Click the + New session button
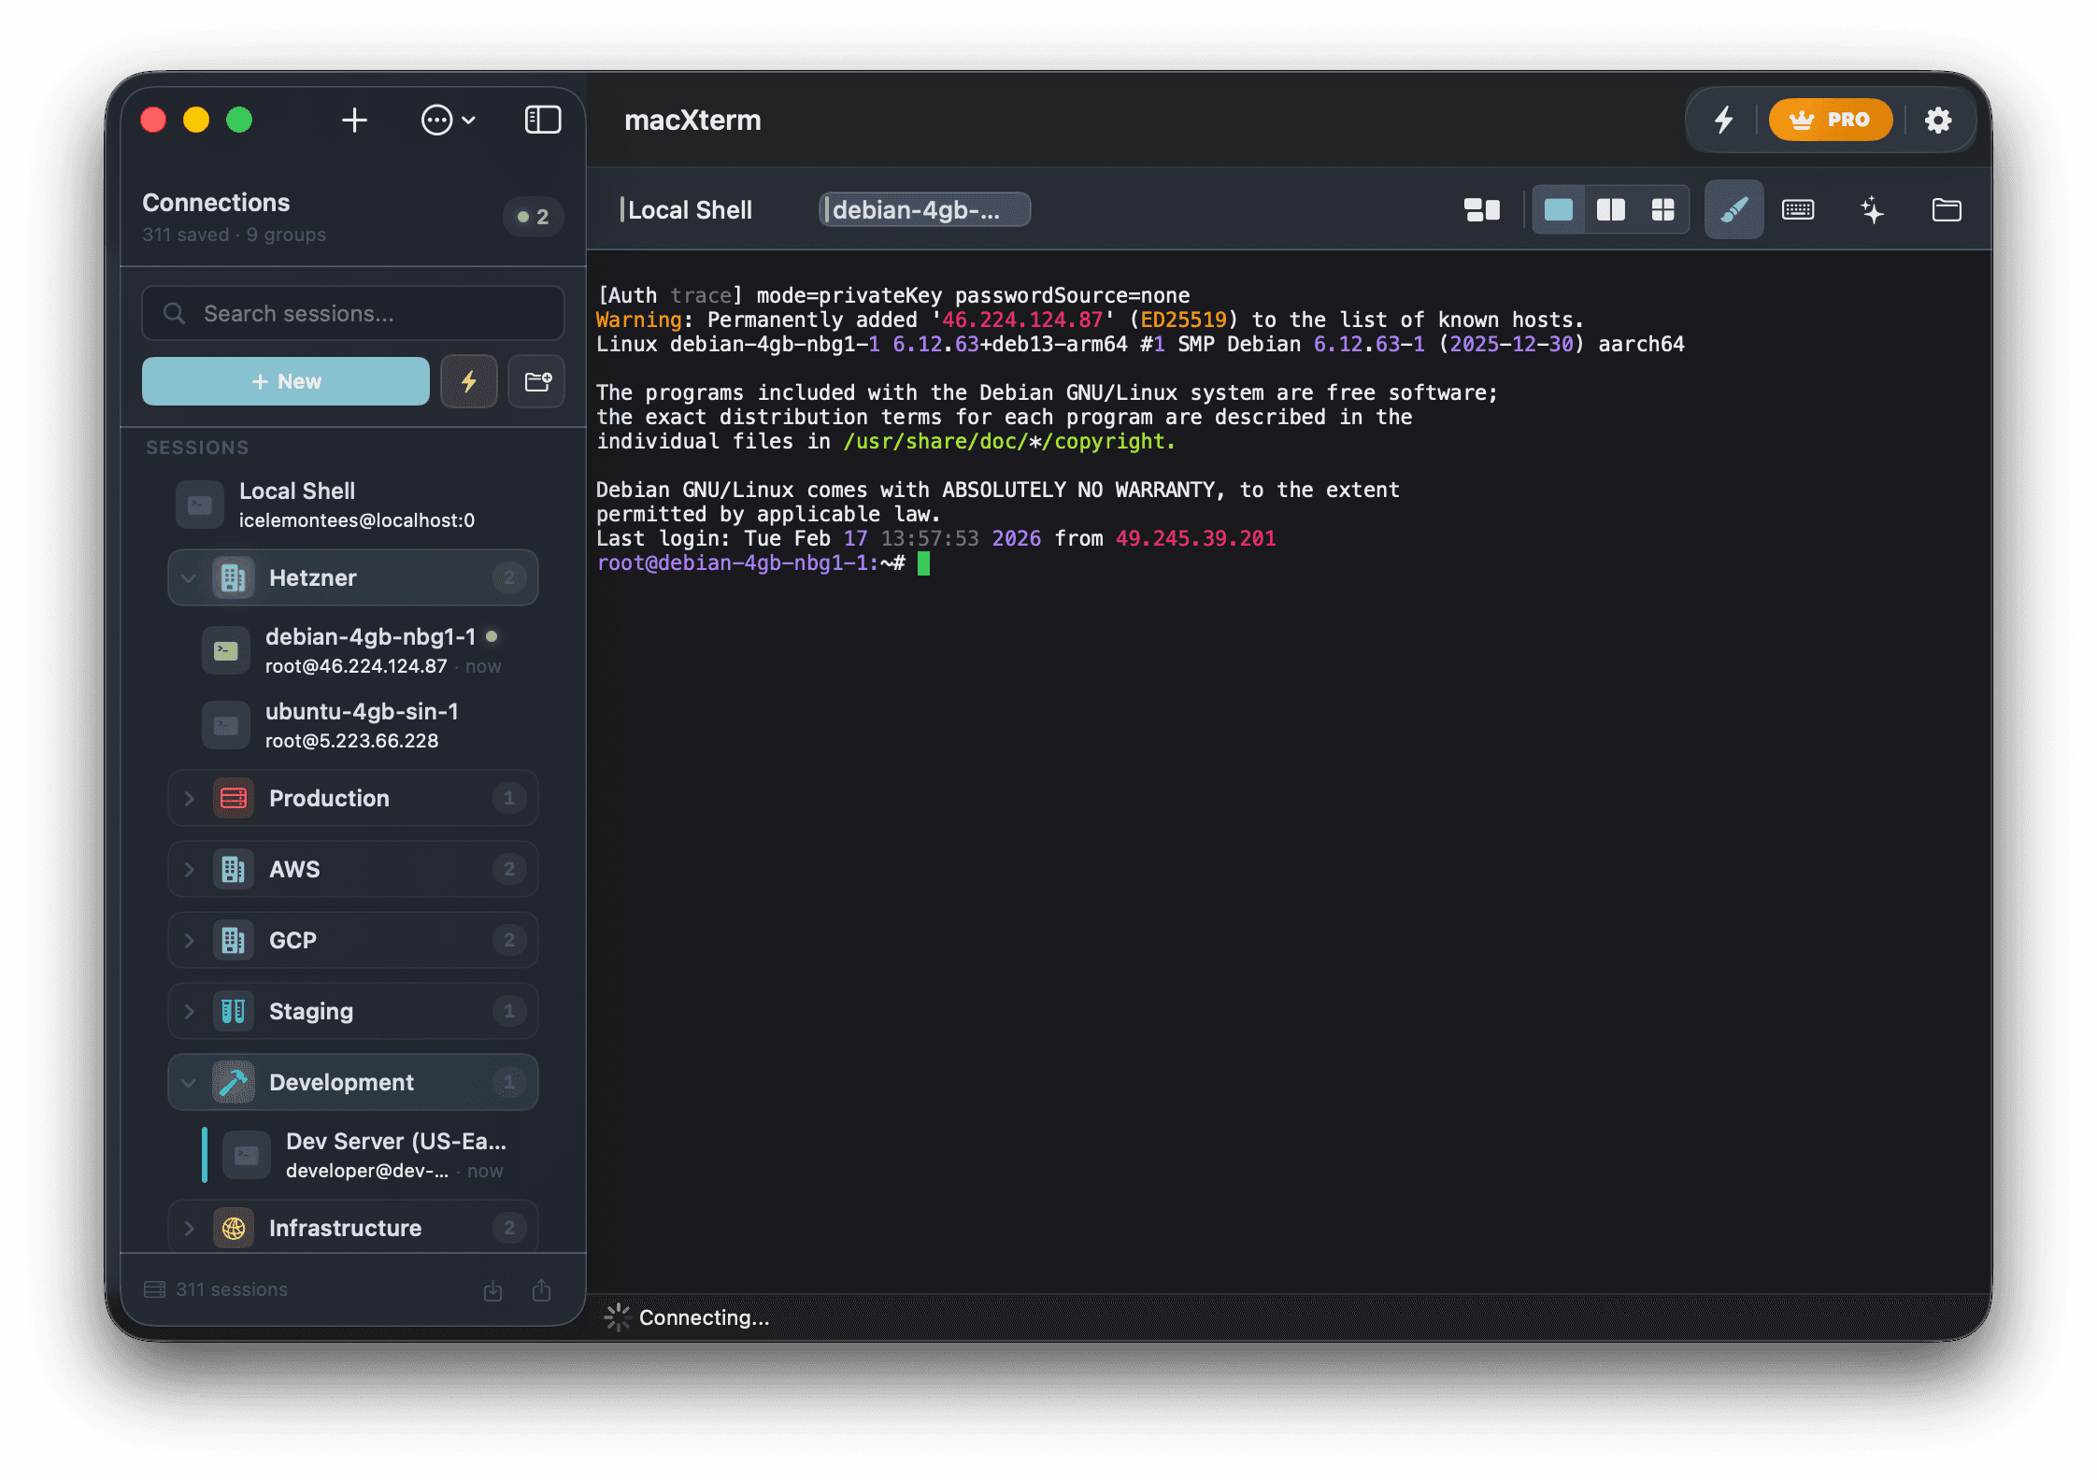Viewport: 2097px width, 1480px height. click(285, 381)
